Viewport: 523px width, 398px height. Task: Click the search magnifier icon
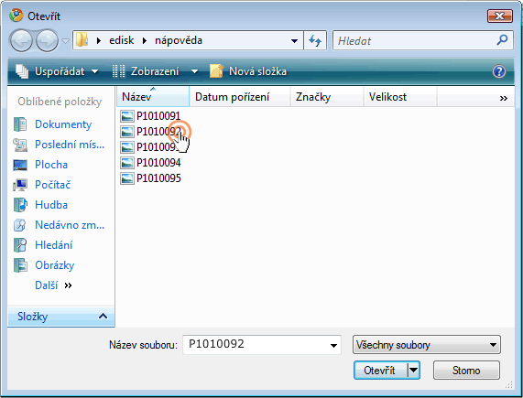point(502,40)
